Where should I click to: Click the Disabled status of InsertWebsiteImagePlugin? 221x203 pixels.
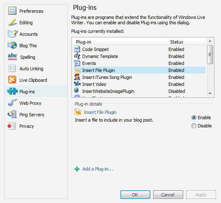(x=177, y=91)
